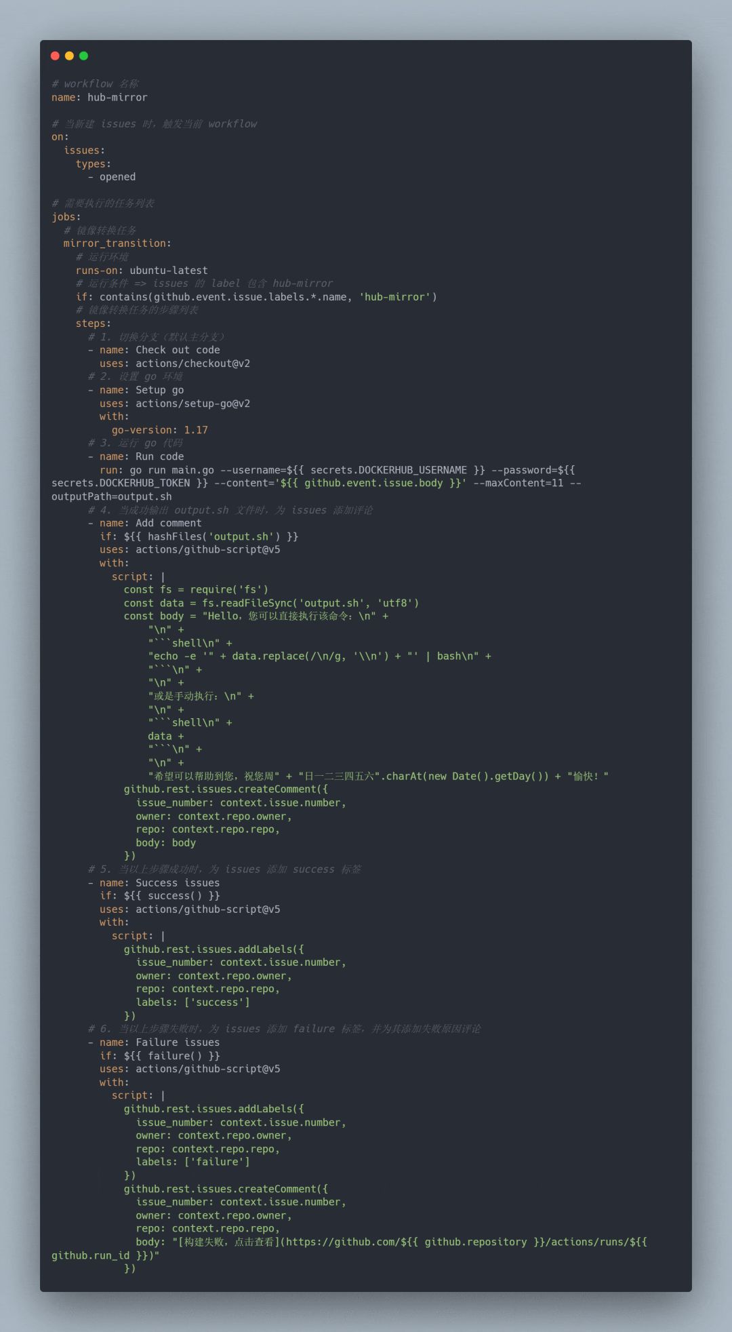Click the "labels: ['failure']" line
The height and width of the screenshot is (1332, 732).
pos(192,1162)
